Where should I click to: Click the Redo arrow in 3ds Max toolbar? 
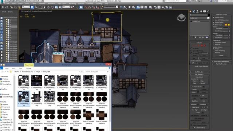click(7, 7)
